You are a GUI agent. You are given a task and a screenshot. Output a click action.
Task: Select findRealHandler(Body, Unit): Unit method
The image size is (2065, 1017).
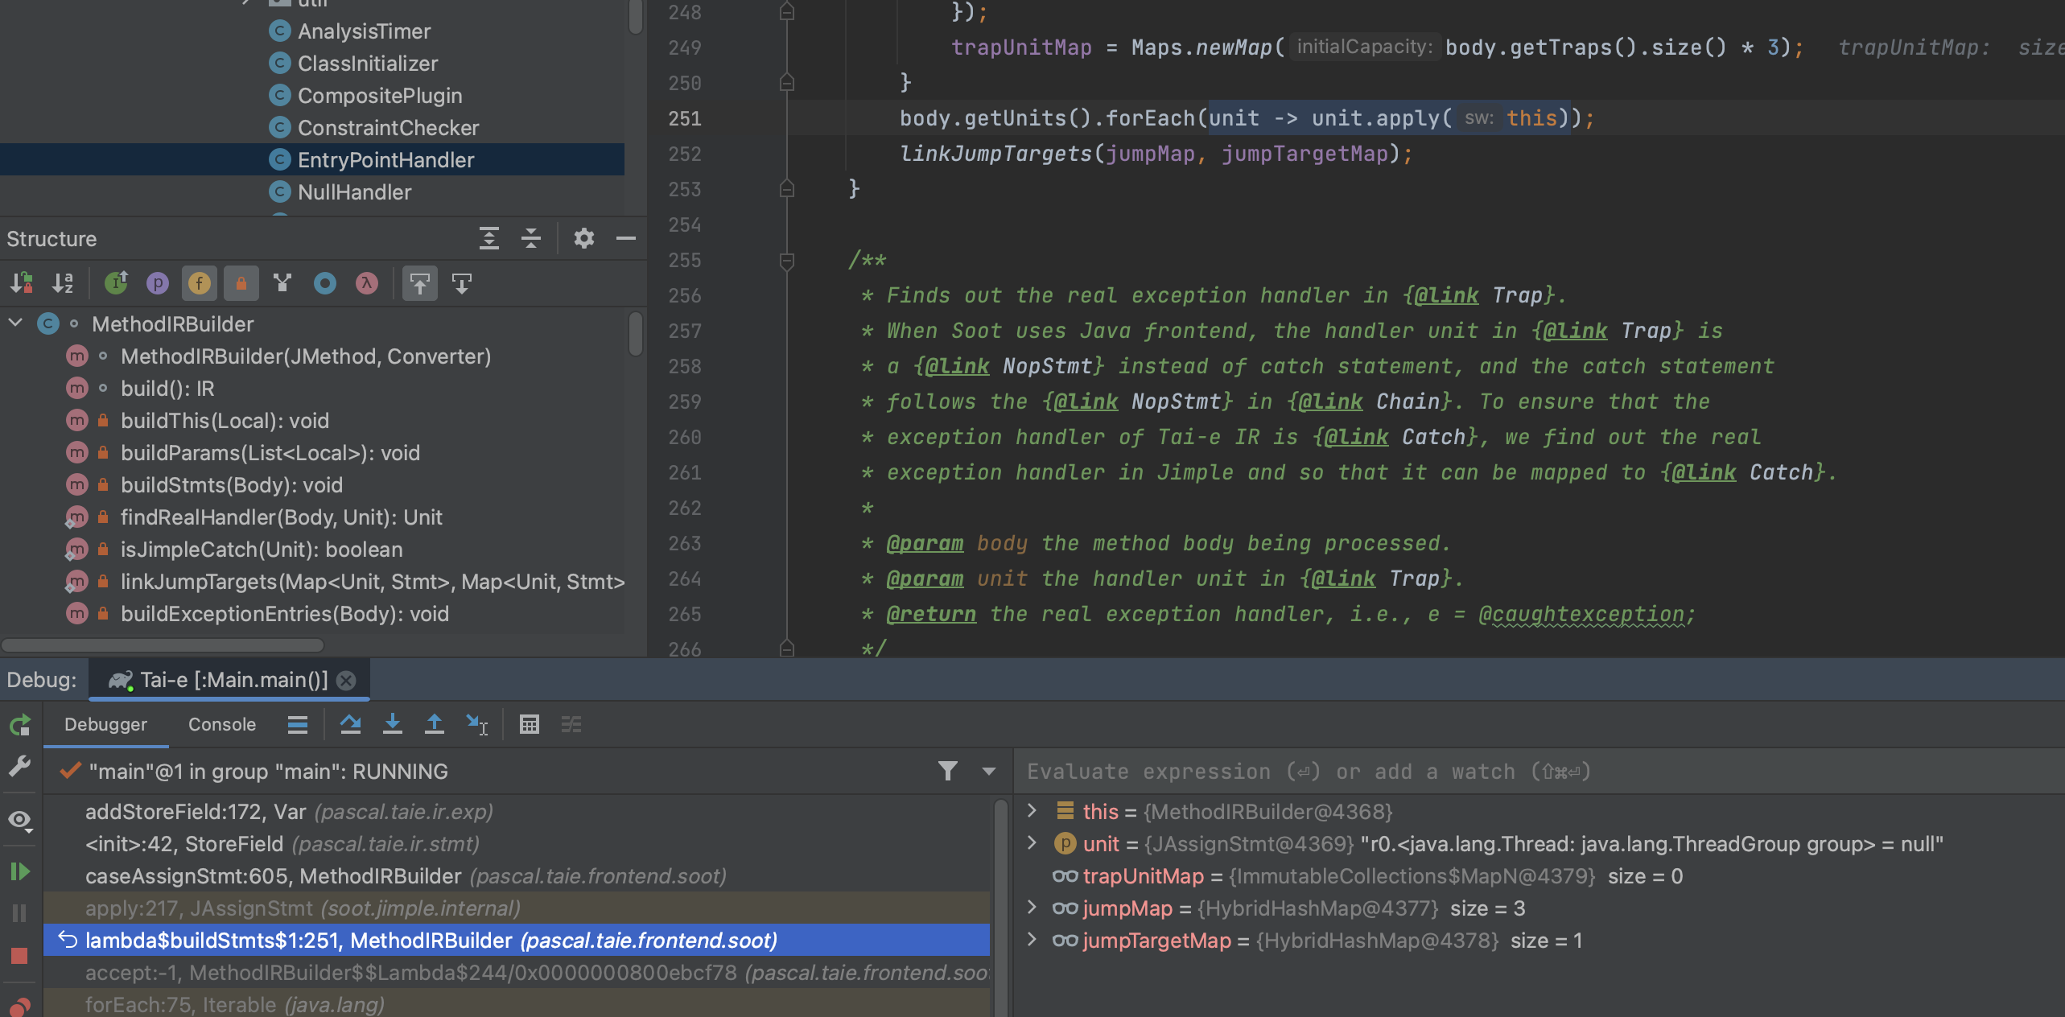281,517
